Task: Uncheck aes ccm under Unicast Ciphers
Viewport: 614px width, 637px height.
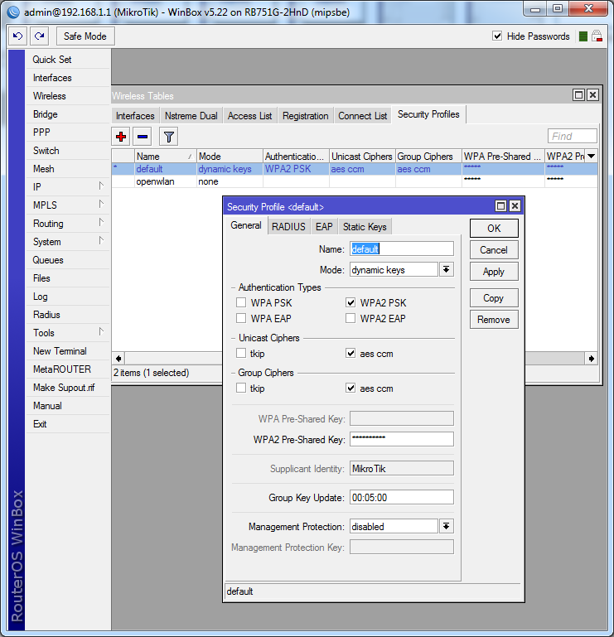Action: pyautogui.click(x=351, y=353)
